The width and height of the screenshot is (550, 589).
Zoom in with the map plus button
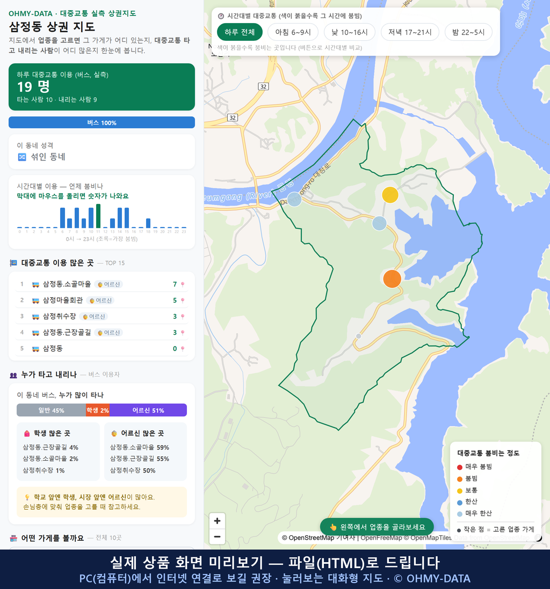point(217,521)
